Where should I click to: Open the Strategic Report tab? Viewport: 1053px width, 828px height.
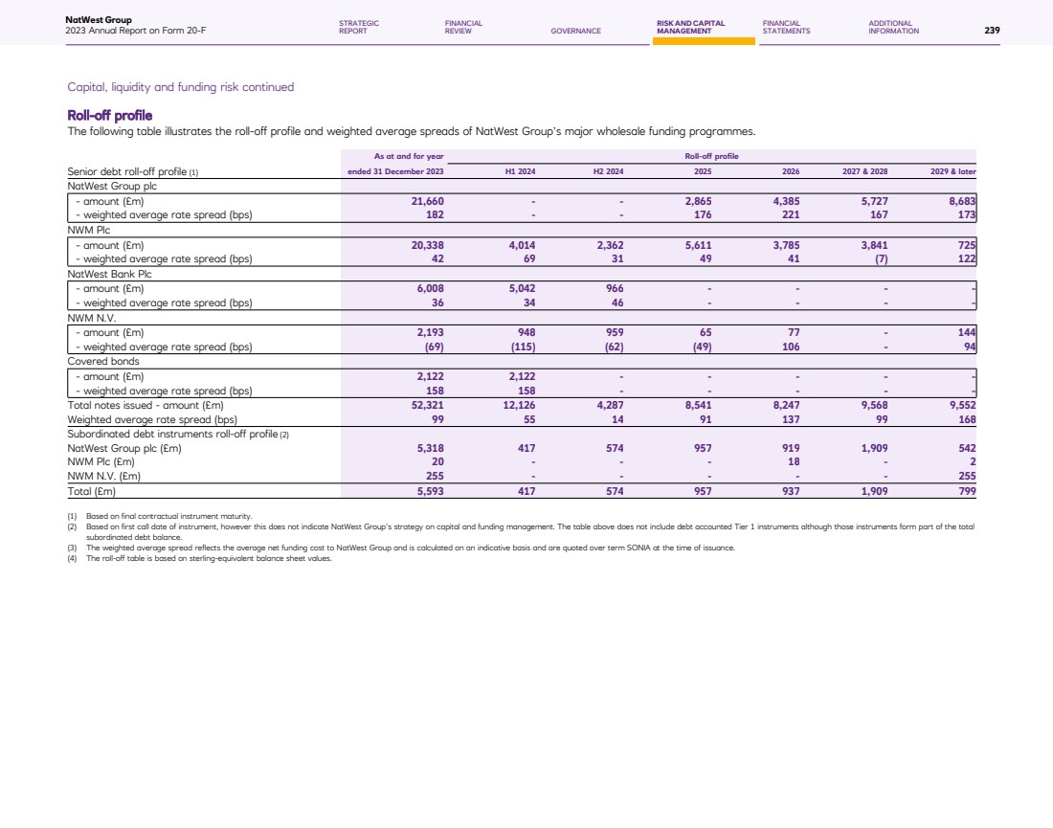(359, 27)
